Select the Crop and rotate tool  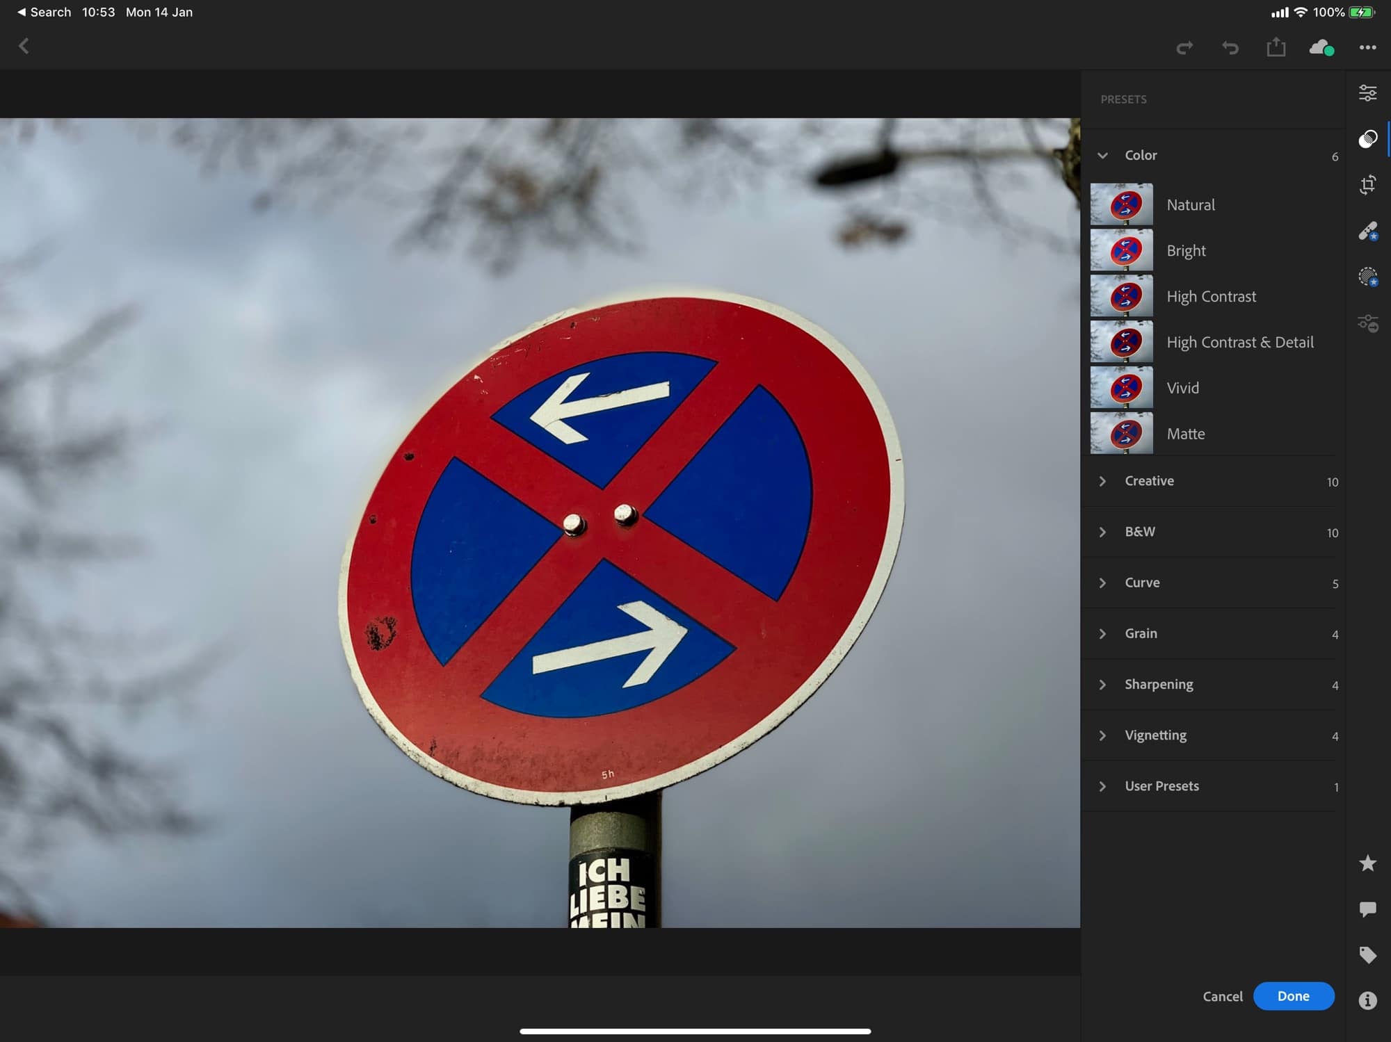click(1367, 185)
